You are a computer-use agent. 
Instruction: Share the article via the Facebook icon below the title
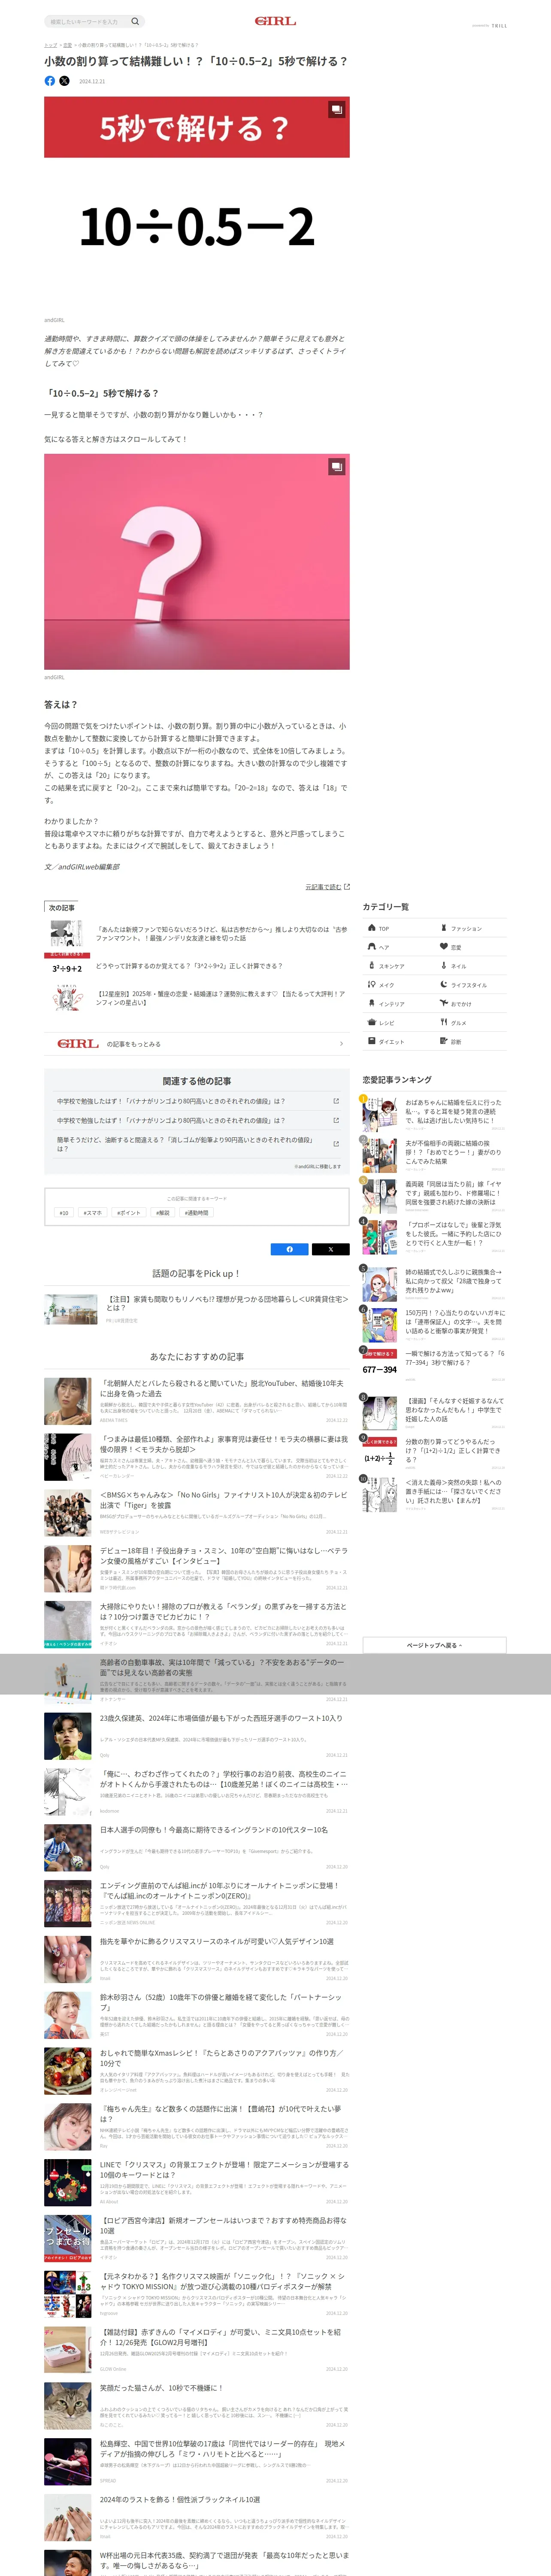point(50,81)
